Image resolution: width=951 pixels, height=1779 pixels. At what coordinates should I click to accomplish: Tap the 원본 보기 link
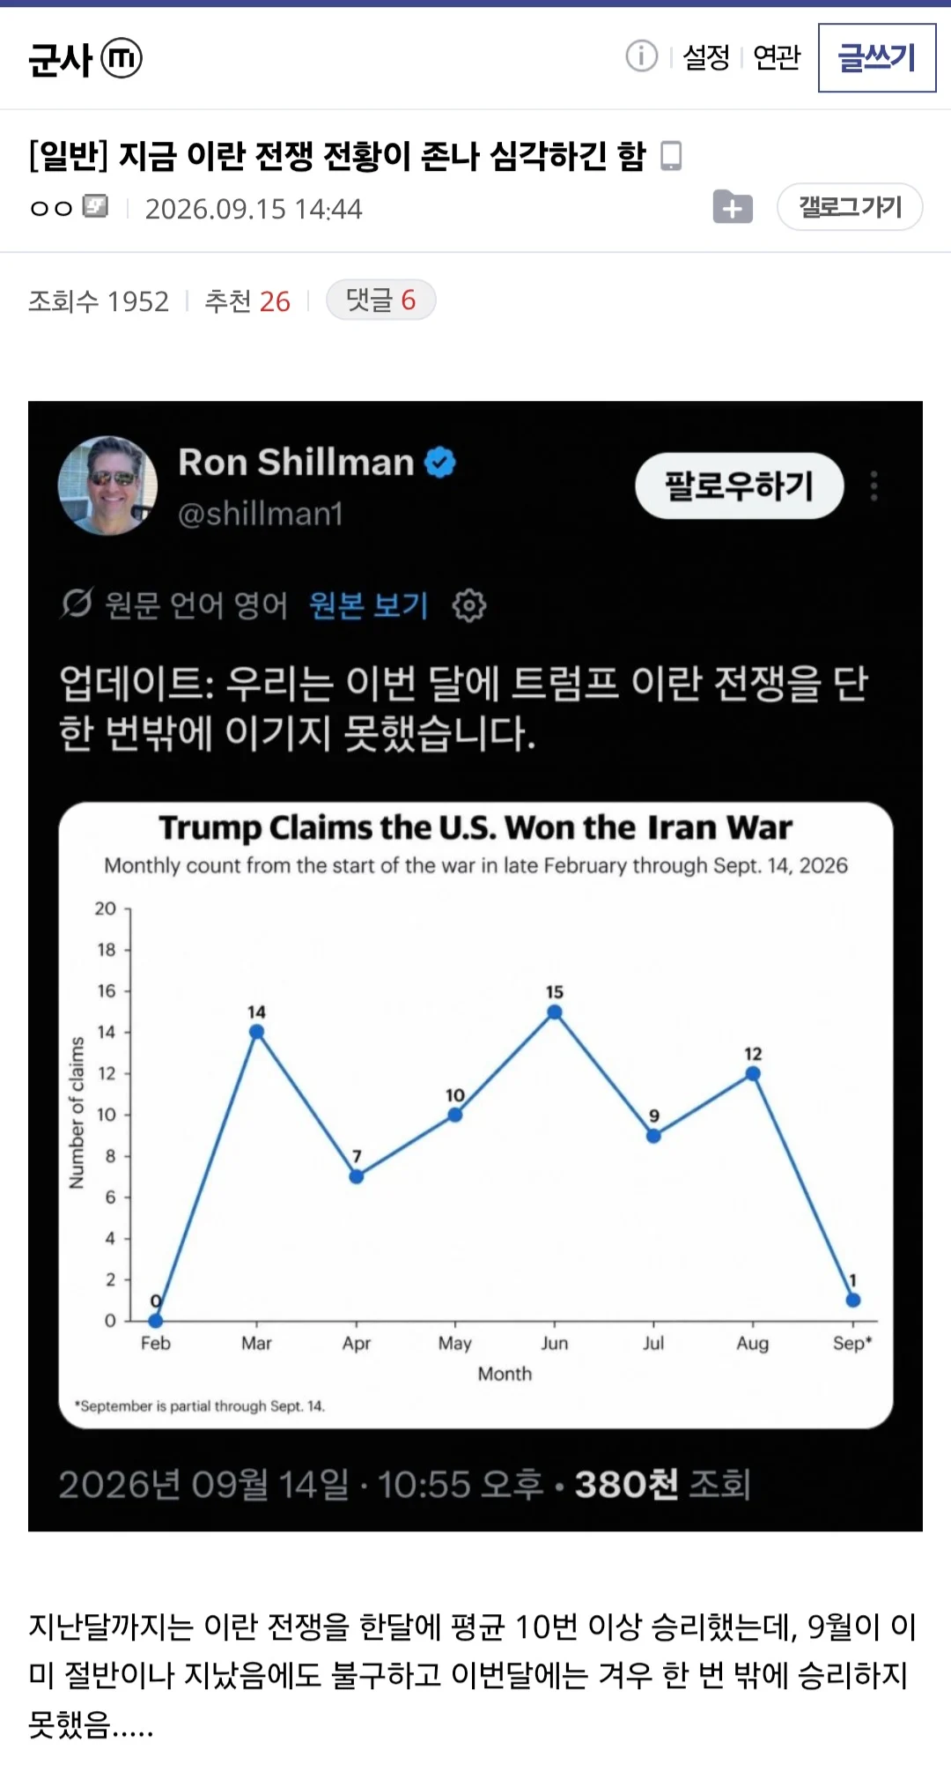(x=368, y=605)
